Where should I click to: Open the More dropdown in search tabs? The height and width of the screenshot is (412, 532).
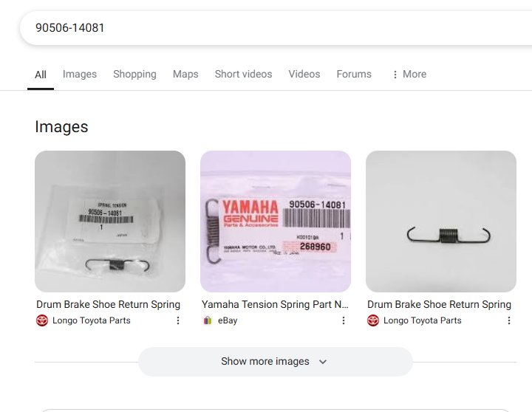pyautogui.click(x=409, y=74)
